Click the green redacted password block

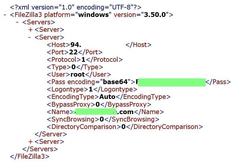click(x=172, y=82)
